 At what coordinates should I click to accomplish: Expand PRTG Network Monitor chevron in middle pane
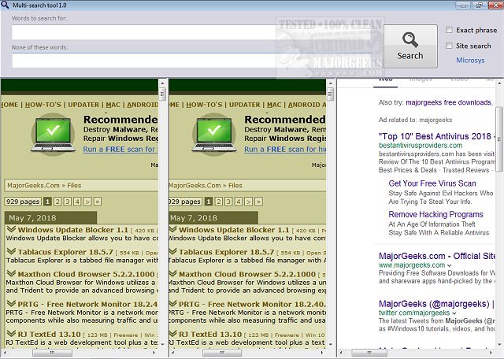click(x=172, y=304)
